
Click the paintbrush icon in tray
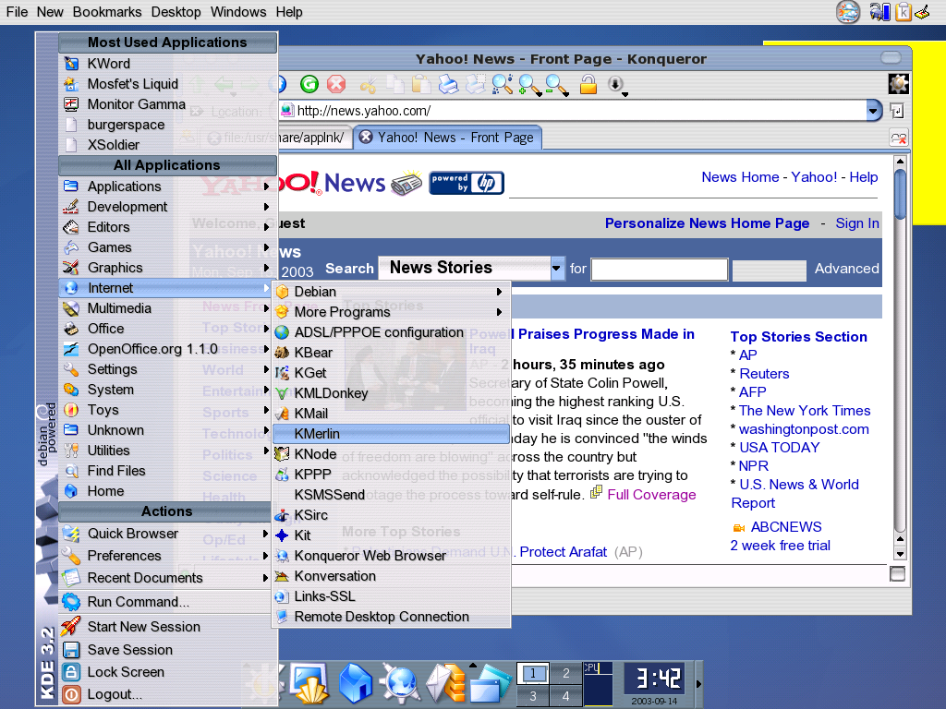[x=923, y=12]
